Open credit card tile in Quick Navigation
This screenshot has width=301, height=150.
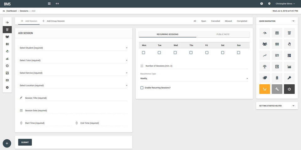(277, 55)
